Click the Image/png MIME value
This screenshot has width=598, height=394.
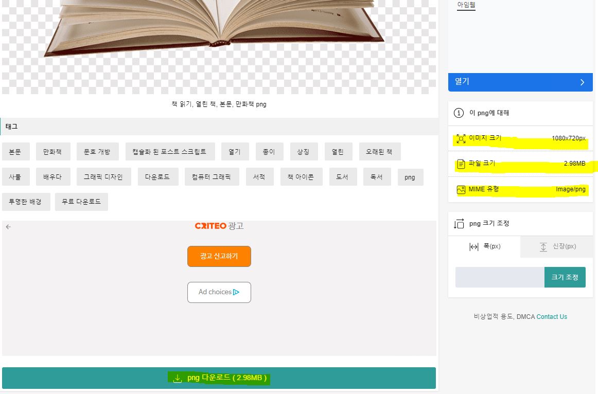coord(571,189)
